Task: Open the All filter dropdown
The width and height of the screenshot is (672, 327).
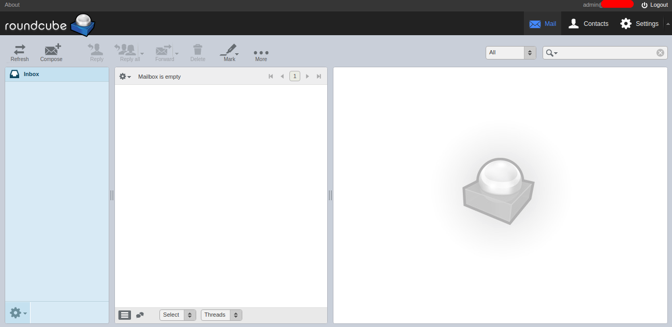Action: click(x=510, y=53)
